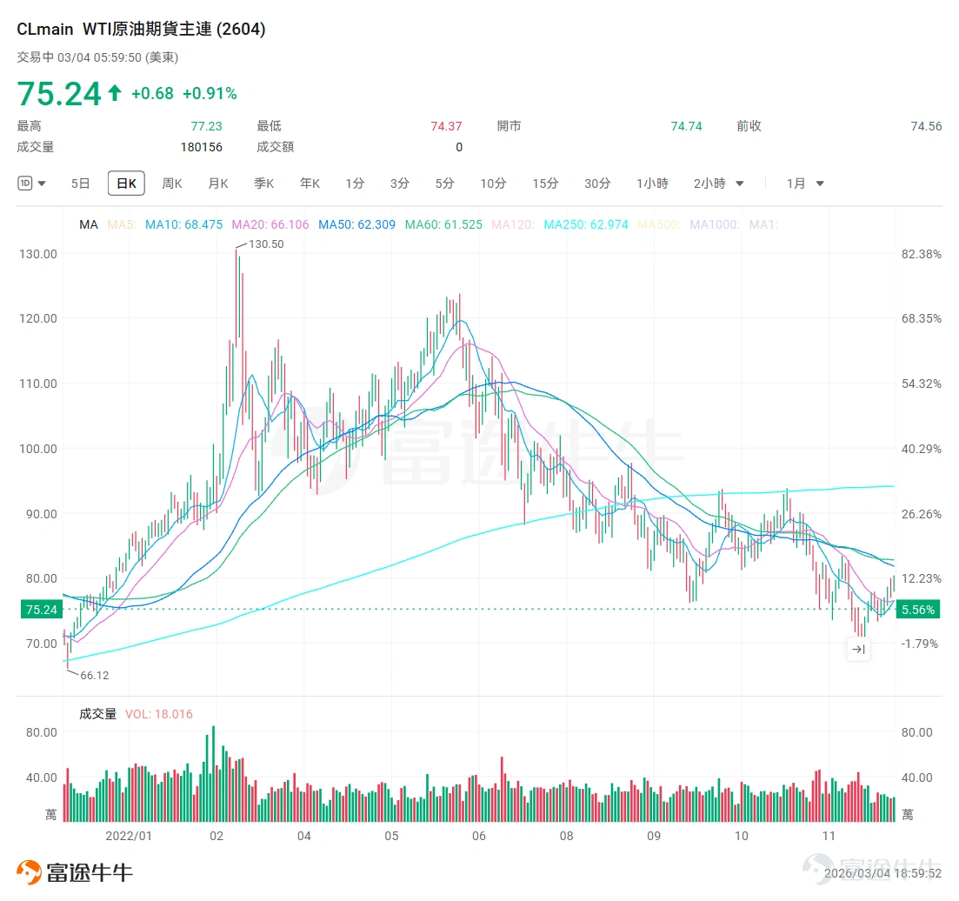Viewport: 959px width, 901px height.
Task: Expand the 1D interval dropdown arrow
Action: (43, 184)
